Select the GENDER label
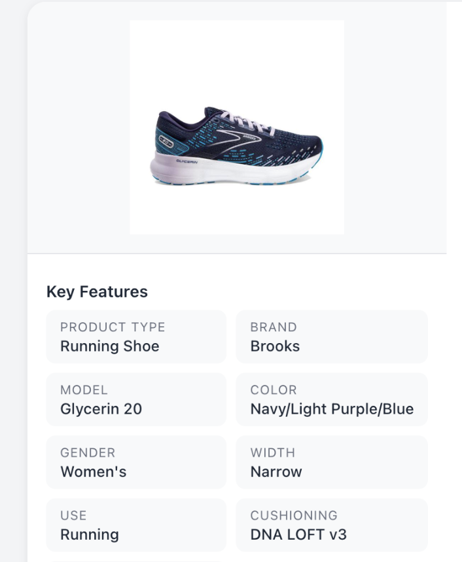Screen dimensions: 462x562 (88, 452)
